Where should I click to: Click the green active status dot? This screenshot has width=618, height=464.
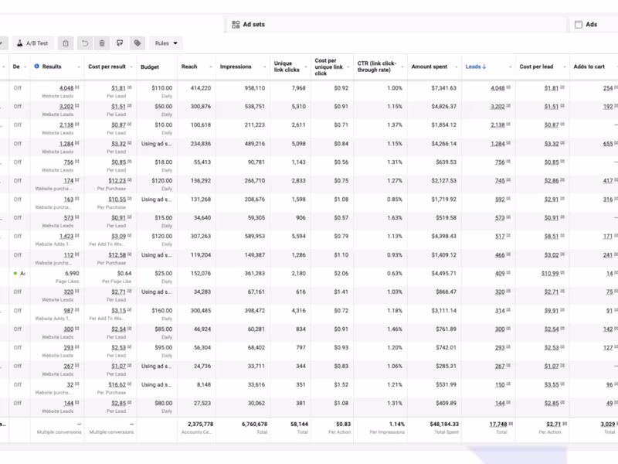click(15, 273)
